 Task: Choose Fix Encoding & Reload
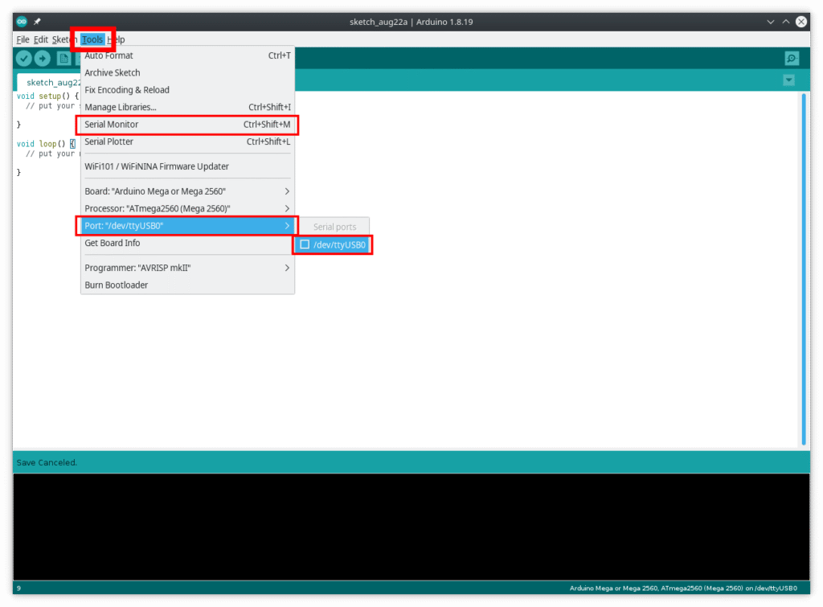(x=187, y=90)
